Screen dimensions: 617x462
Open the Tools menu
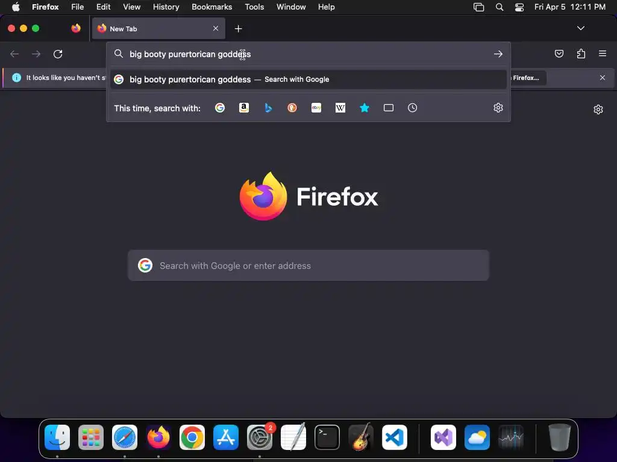(254, 7)
